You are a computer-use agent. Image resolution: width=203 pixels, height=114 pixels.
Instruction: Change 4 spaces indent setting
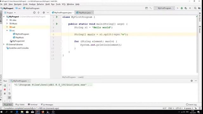[x=188, y=108]
